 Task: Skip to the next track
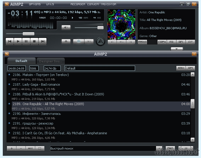tap(43, 41)
